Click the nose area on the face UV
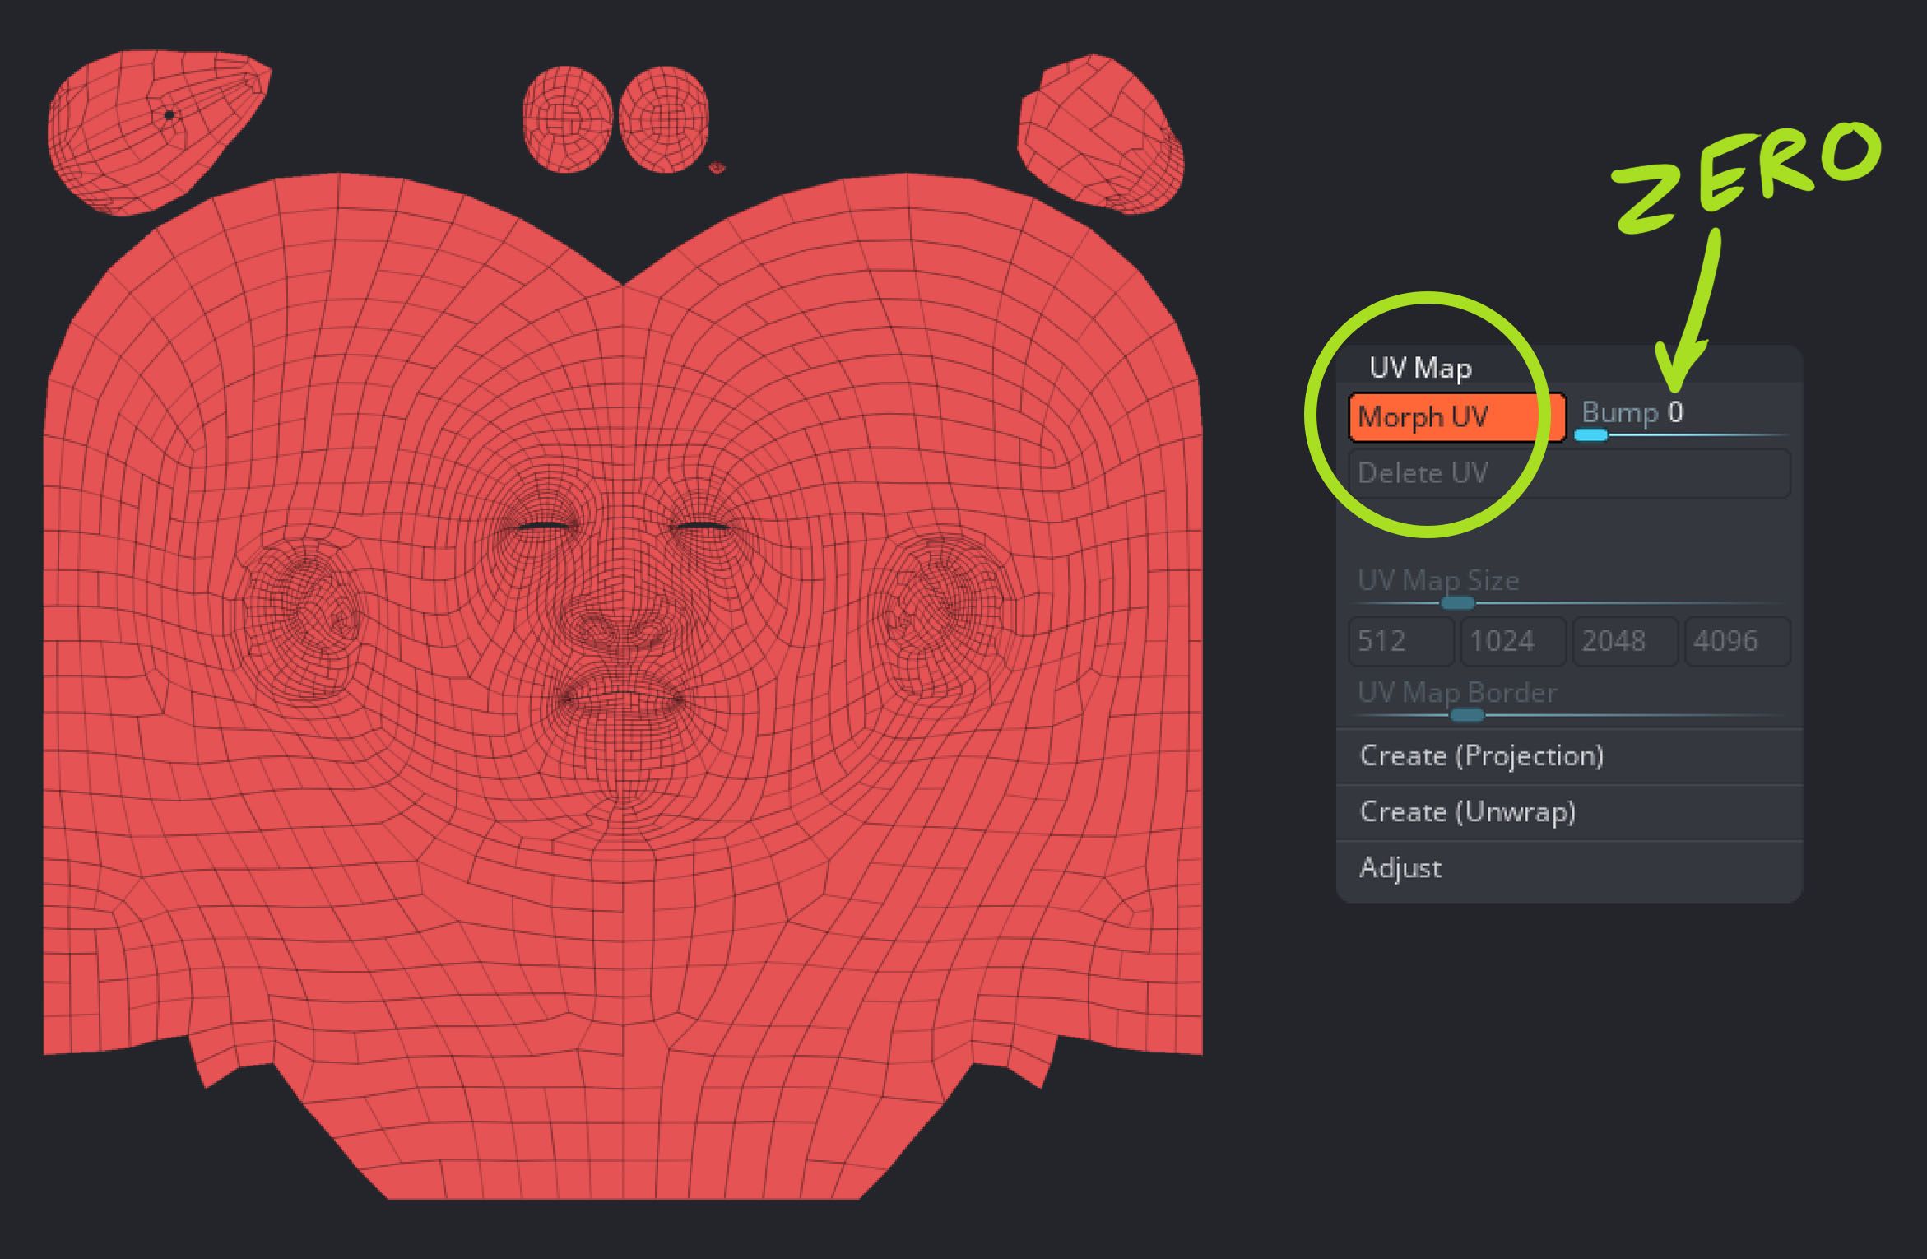The image size is (1927, 1259). coord(623,617)
